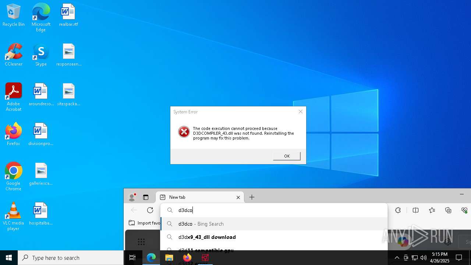Select the New tab tab in Edge
The height and width of the screenshot is (265, 471).
(201, 197)
